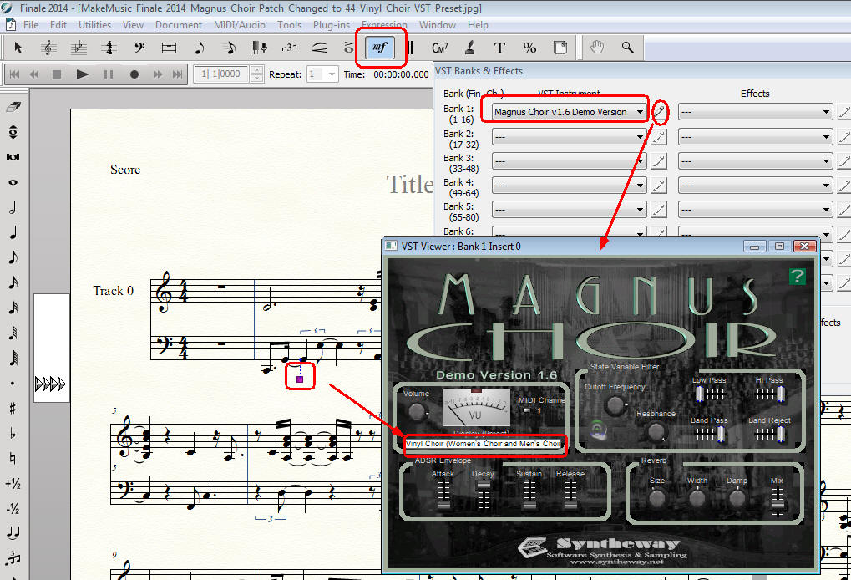Open Vinyl Choir preset selector

(484, 444)
